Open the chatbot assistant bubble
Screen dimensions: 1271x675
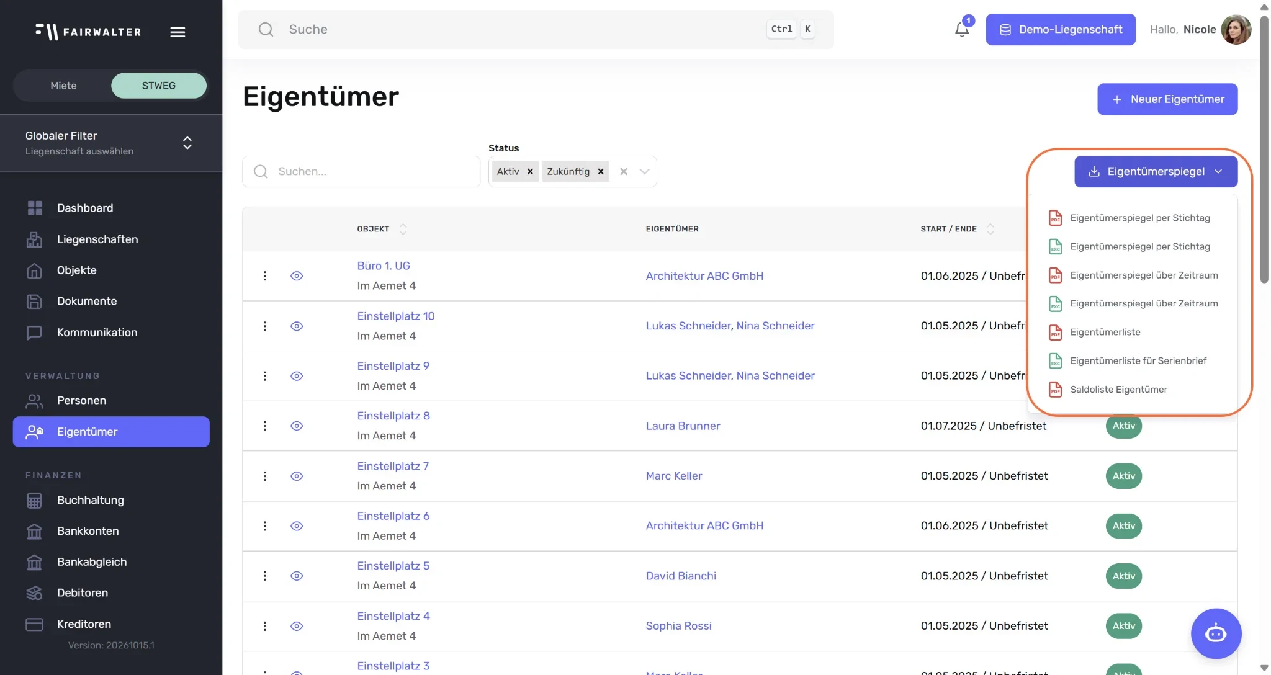tap(1216, 633)
